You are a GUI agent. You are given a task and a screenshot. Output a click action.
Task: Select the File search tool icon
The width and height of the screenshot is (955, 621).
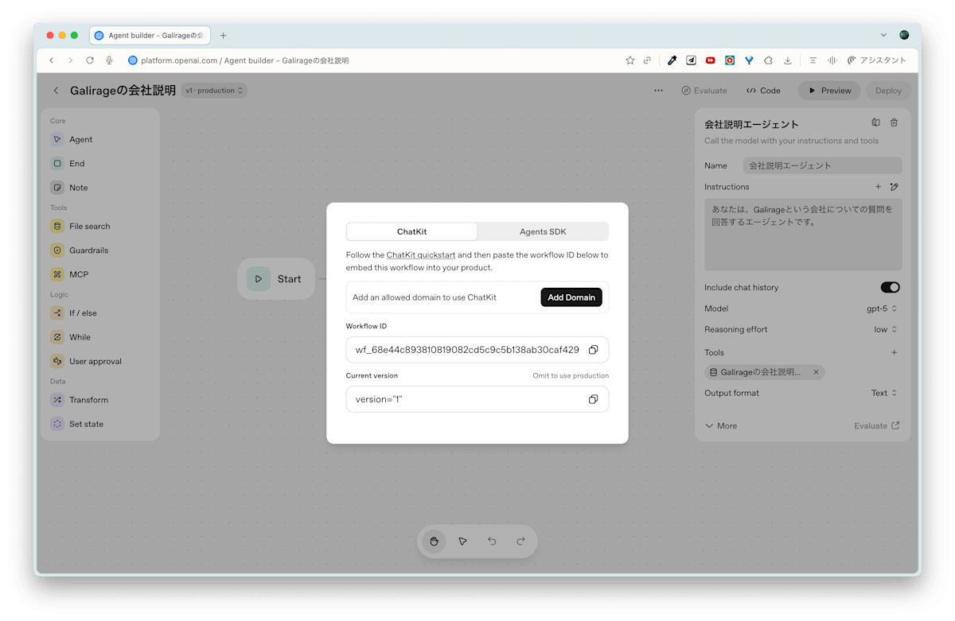[x=57, y=226]
